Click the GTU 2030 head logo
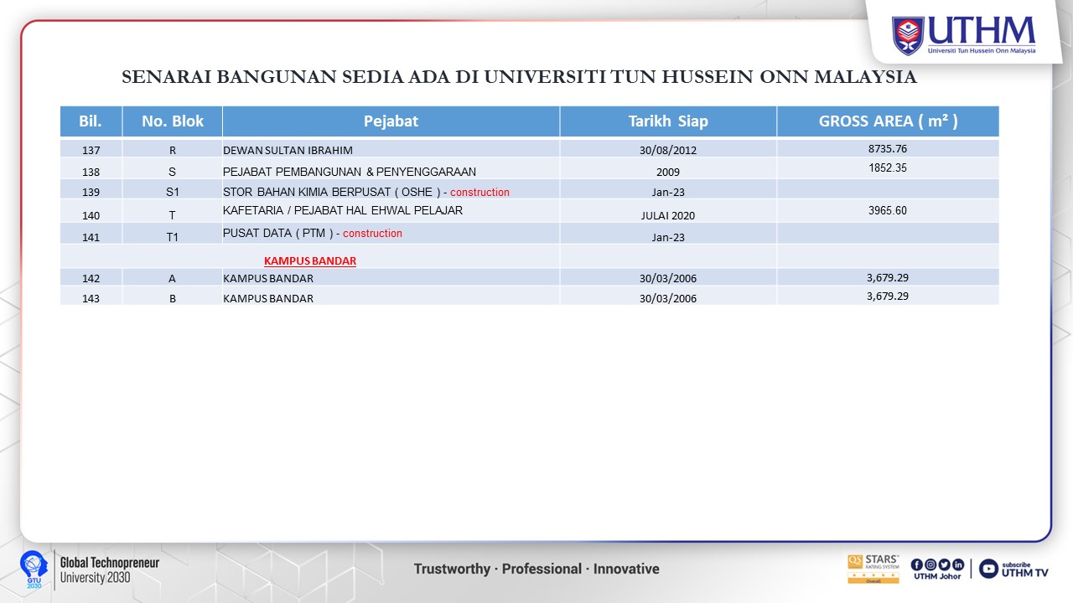1073x603 pixels. point(34,568)
